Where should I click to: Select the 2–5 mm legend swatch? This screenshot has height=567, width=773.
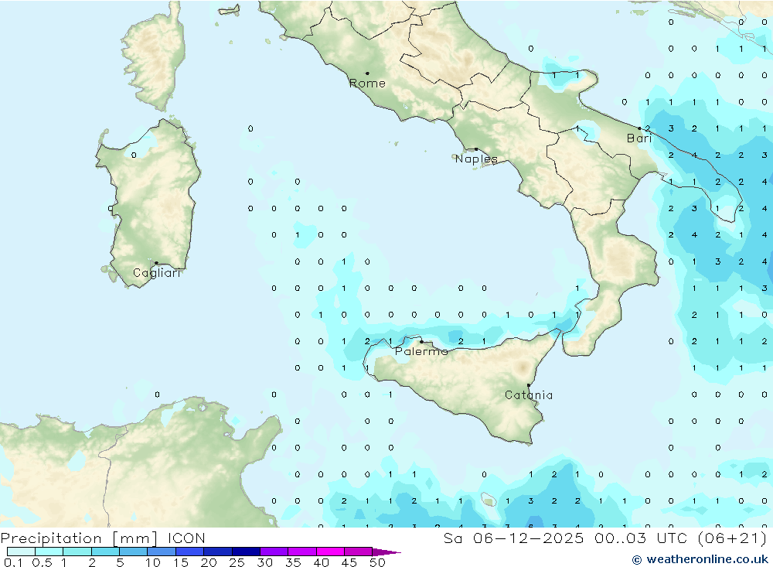[105, 552]
